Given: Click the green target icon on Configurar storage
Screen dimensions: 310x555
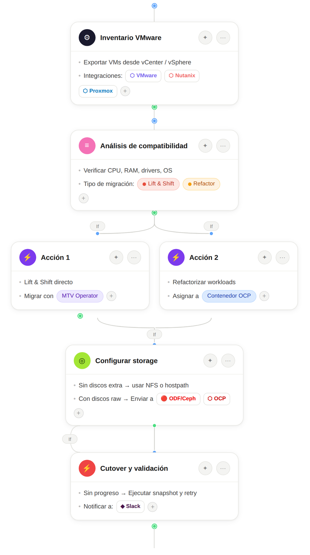Looking at the screenshot, I should pyautogui.click(x=82, y=361).
